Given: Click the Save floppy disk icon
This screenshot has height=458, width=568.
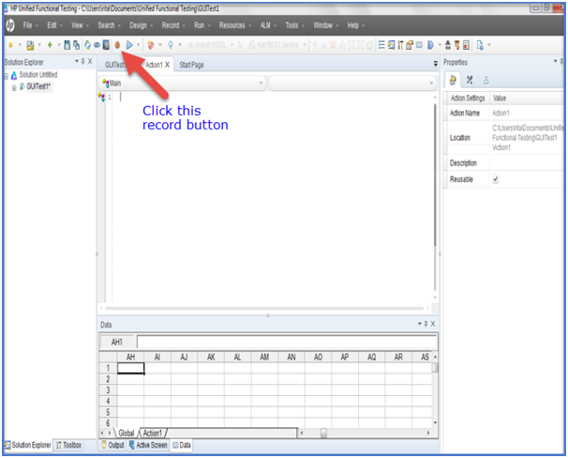Looking at the screenshot, I should click(x=67, y=45).
